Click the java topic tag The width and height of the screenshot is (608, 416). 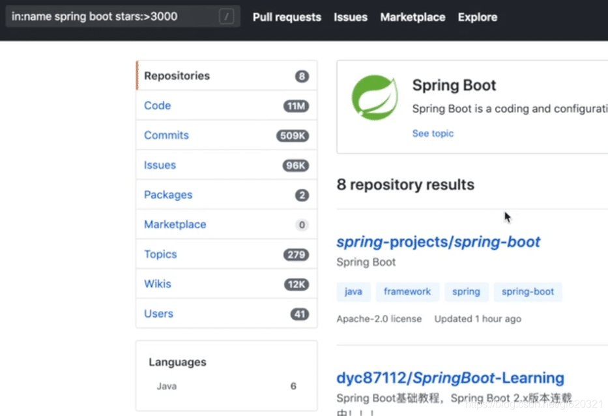[x=353, y=292]
